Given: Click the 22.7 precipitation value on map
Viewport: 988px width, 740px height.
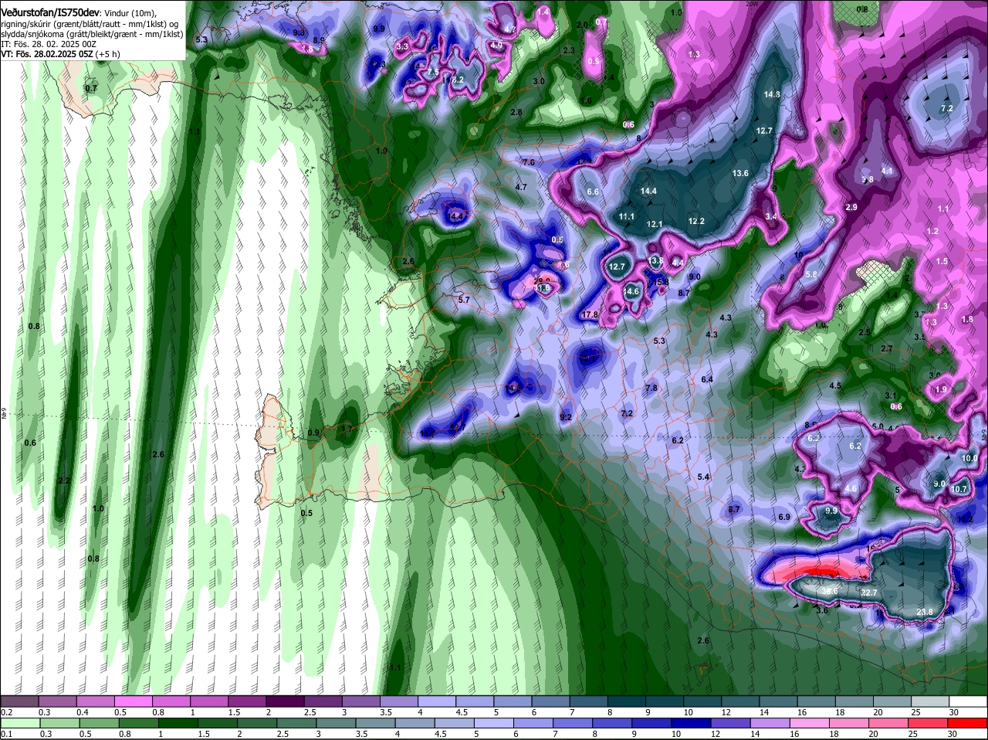Looking at the screenshot, I should click(869, 592).
